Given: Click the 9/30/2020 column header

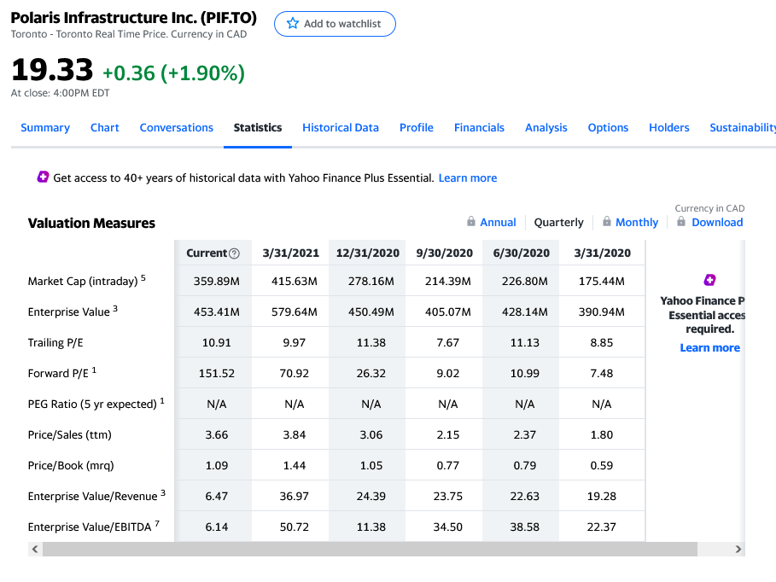Looking at the screenshot, I should pos(445,253).
